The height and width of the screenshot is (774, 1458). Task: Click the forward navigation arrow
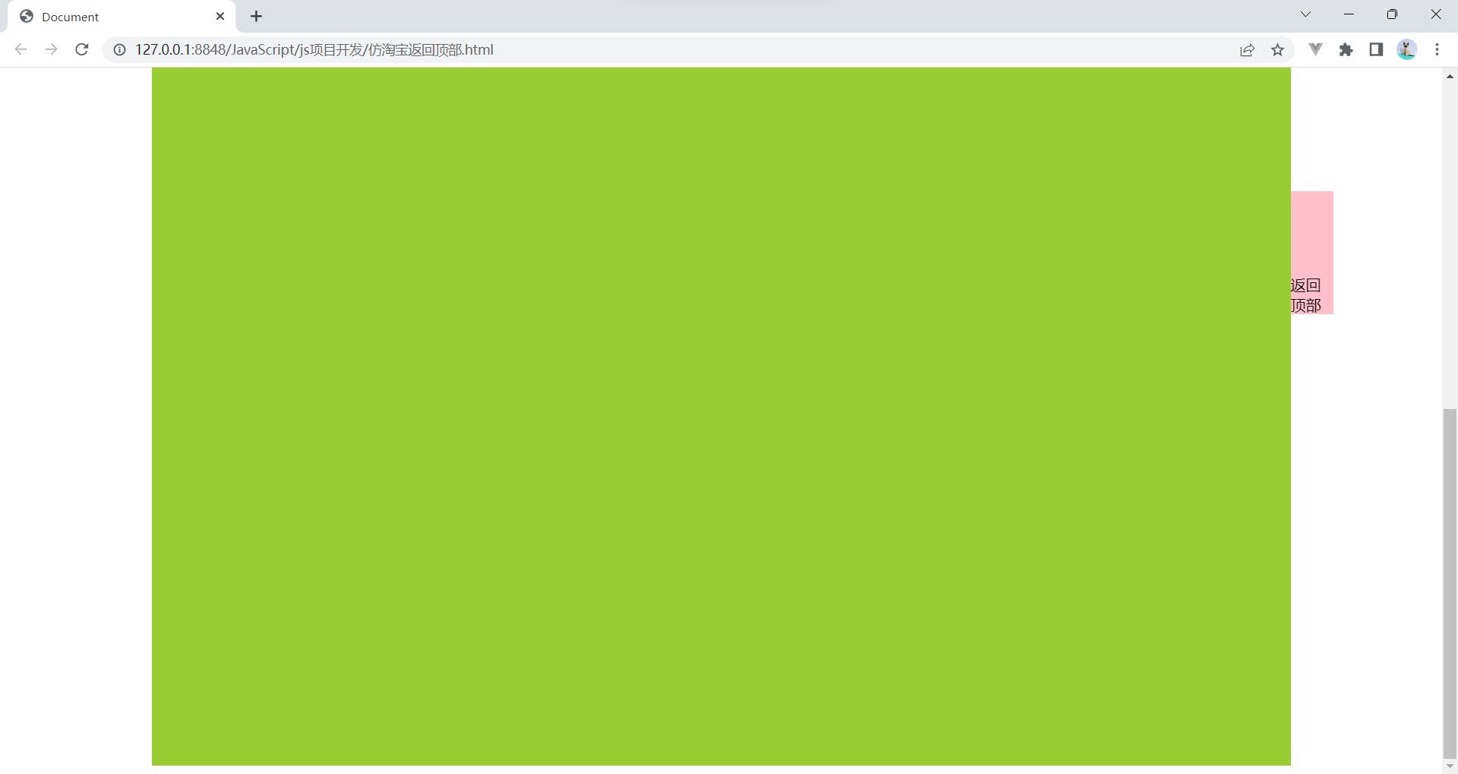click(x=51, y=49)
